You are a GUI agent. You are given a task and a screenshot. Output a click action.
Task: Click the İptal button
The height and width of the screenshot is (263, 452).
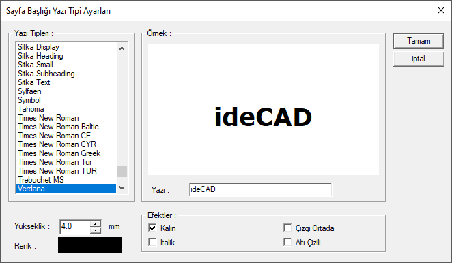pos(419,59)
